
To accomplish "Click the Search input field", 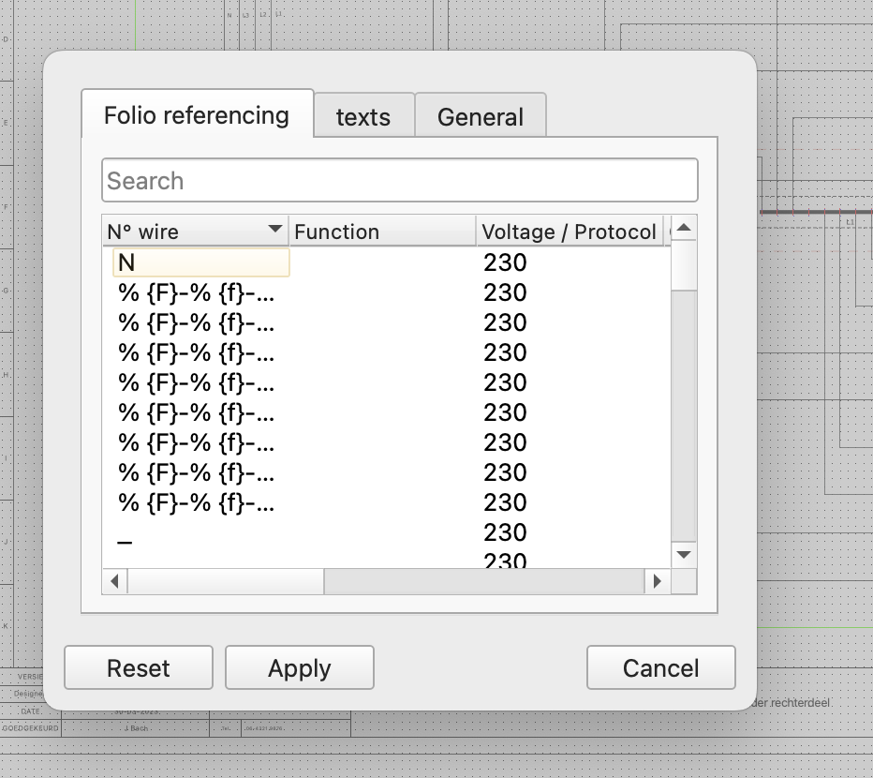I will (x=400, y=180).
